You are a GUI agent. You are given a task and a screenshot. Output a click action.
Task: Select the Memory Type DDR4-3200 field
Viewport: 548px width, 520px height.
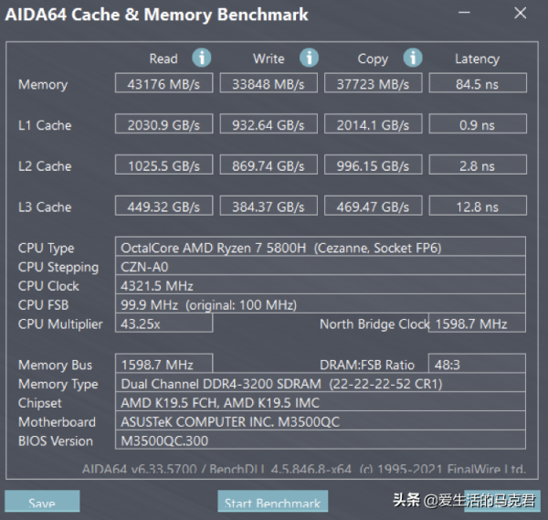pos(321,384)
